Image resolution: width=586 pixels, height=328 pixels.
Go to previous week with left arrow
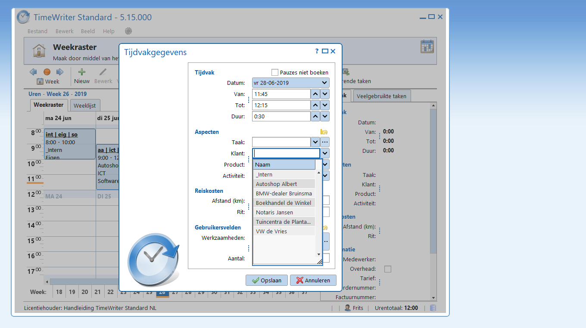point(33,72)
